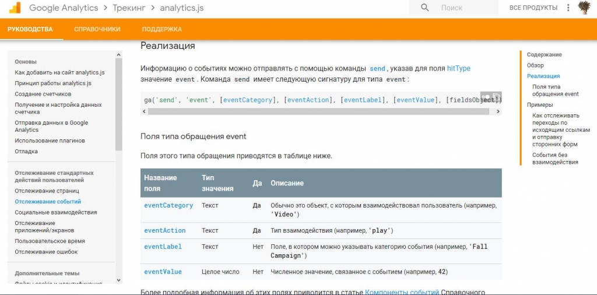The height and width of the screenshot is (295, 597).
Task: Select the РУКОВОДСТВА tab
Action: point(30,29)
